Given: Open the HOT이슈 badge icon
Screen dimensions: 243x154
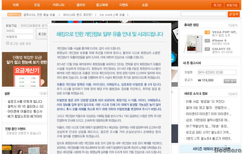Looking at the screenshot, I should click(14, 15).
